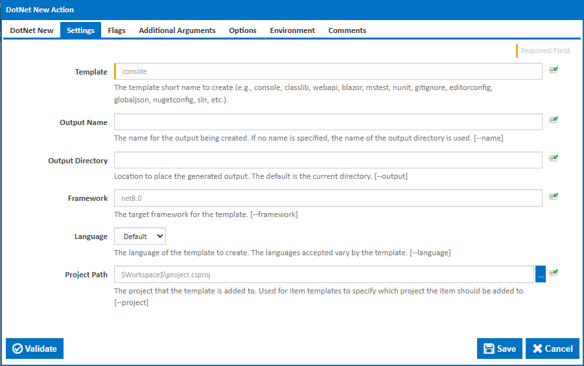Image resolution: width=584 pixels, height=366 pixels.
Task: Click the Project Path label
Action: [86, 275]
